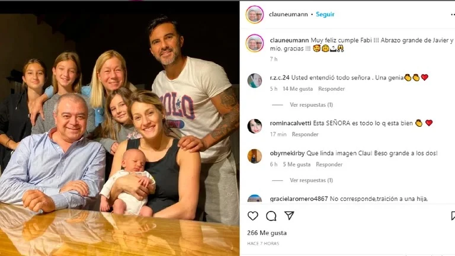Open the comment bubble icon
This screenshot has height=256, width=455.
pyautogui.click(x=271, y=216)
